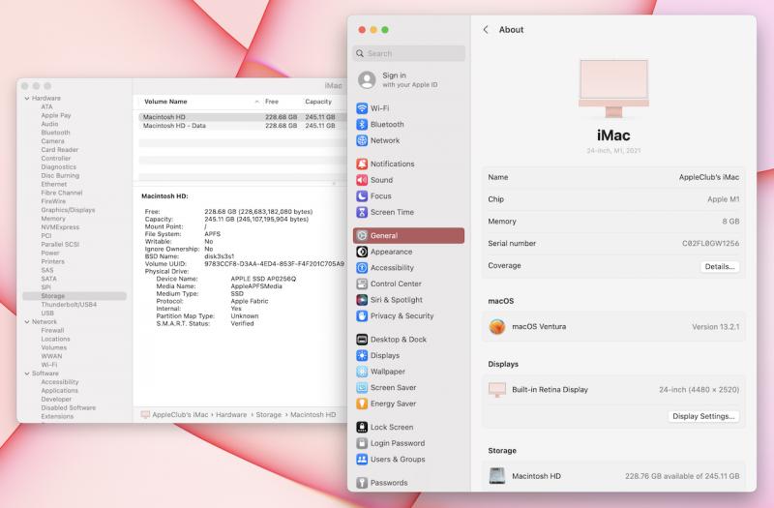This screenshot has height=508, width=774.
Task: Open the Focus moon icon
Action: 362,196
